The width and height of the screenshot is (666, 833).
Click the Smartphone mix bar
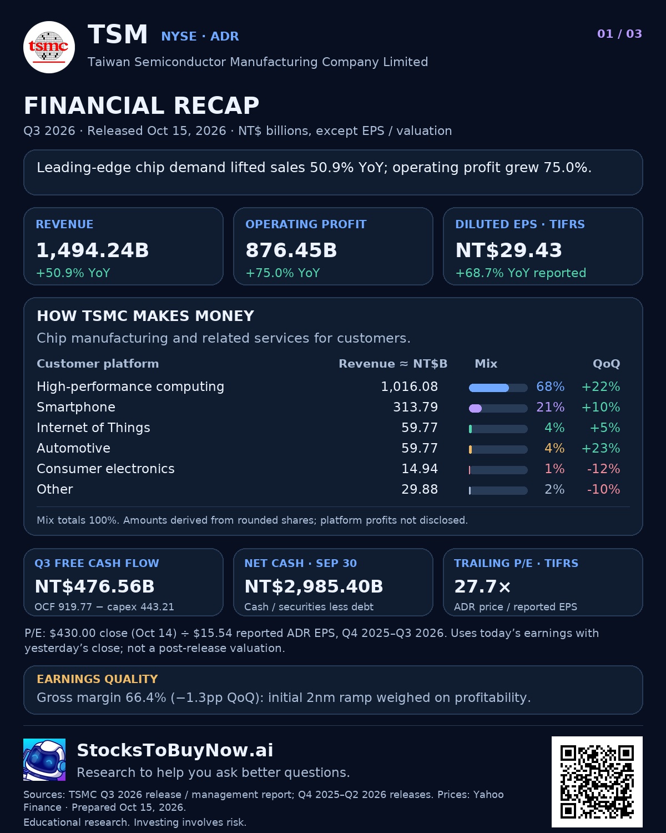click(x=498, y=408)
